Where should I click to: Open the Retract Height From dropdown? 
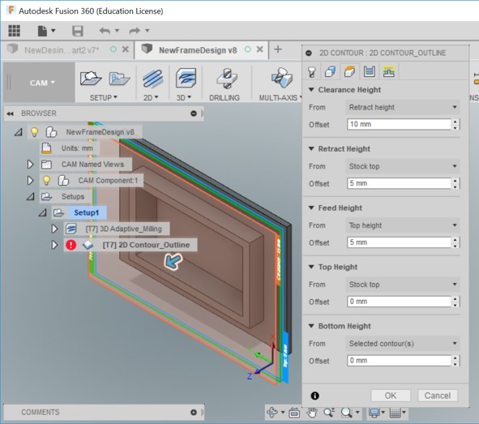click(403, 166)
